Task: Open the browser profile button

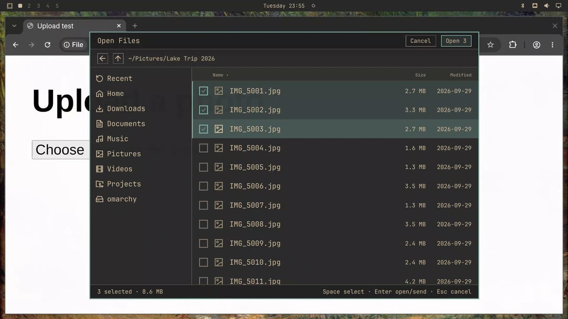Action: [x=536, y=45]
